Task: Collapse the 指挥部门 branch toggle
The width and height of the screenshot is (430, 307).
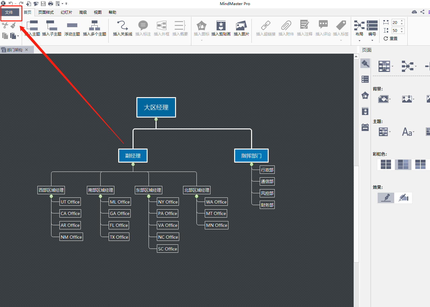Action: click(251, 165)
